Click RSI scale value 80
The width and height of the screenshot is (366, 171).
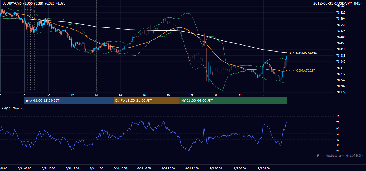click(x=338, y=117)
